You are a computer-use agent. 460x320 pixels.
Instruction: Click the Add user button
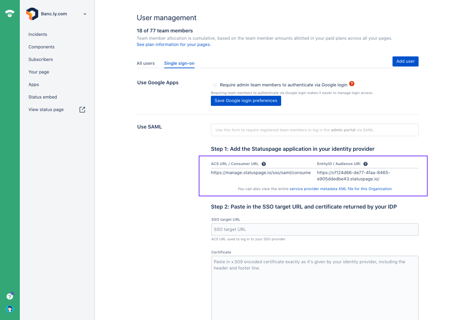(405, 61)
